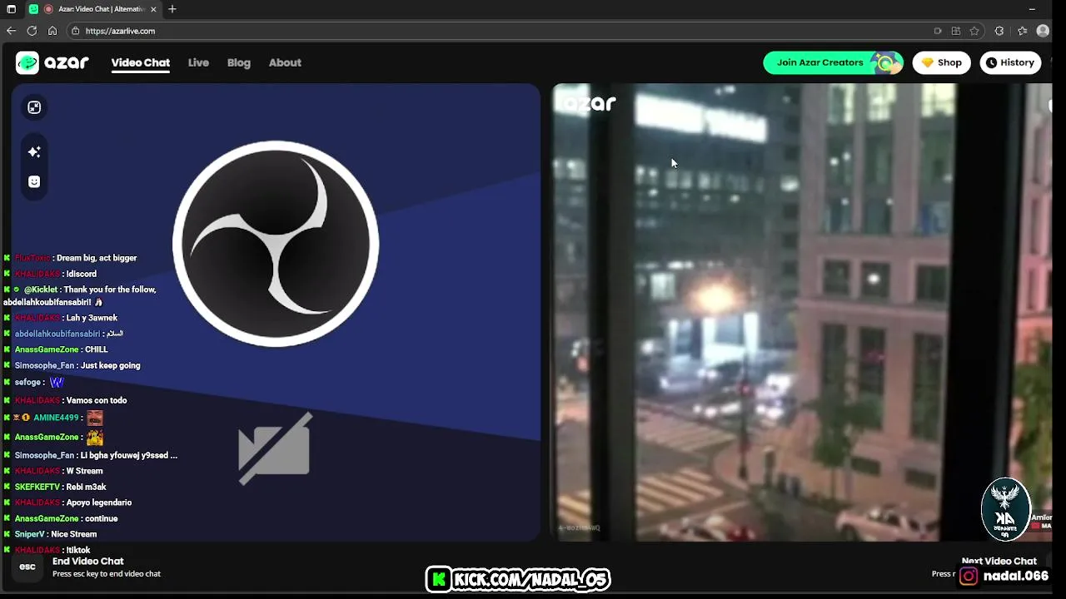Switch to the Live tab
The width and height of the screenshot is (1066, 599).
[198, 62]
